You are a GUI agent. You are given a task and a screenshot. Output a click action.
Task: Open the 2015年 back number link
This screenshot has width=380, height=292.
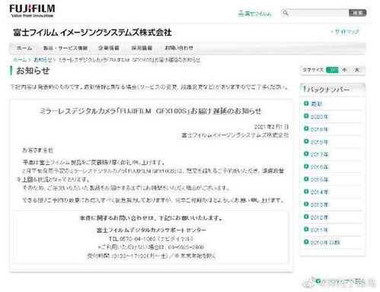(319, 179)
